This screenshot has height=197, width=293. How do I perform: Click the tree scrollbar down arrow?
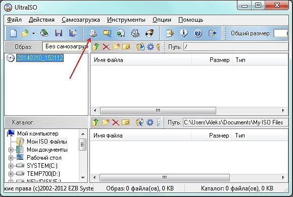tap(83, 178)
